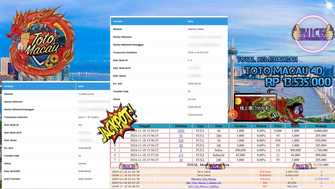This screenshot has height=189, width=335.
Task: Click the 13,535,000 balance link
Action: pyautogui.click(x=321, y=179)
